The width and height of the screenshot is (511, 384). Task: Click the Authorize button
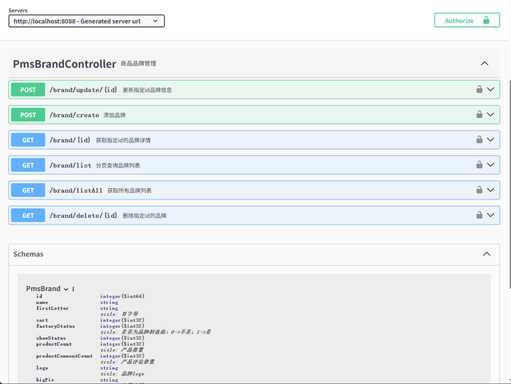[x=467, y=20]
